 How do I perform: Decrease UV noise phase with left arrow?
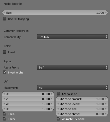[58, 114]
